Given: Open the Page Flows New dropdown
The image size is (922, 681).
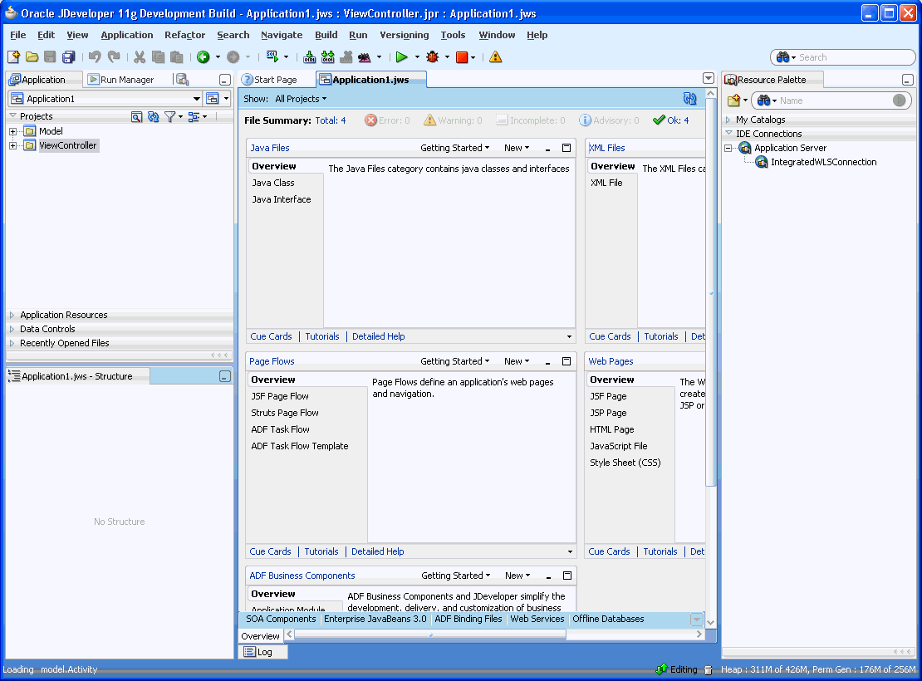Looking at the screenshot, I should coord(517,361).
